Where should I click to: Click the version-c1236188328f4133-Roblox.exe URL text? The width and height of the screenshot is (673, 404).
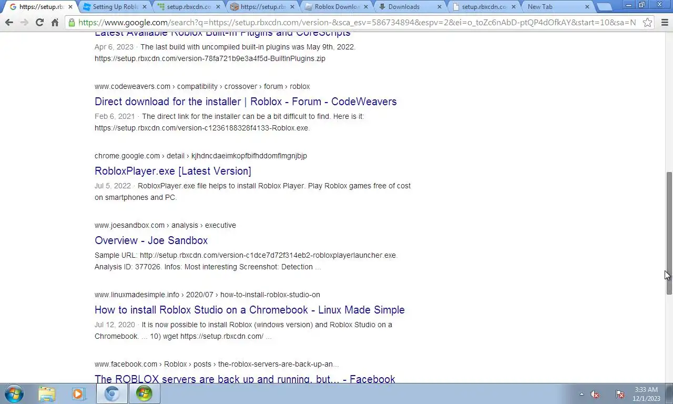tap(202, 128)
